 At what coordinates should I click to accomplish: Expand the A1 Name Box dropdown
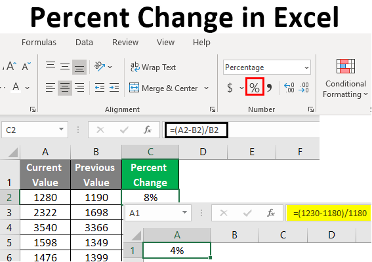(x=184, y=212)
